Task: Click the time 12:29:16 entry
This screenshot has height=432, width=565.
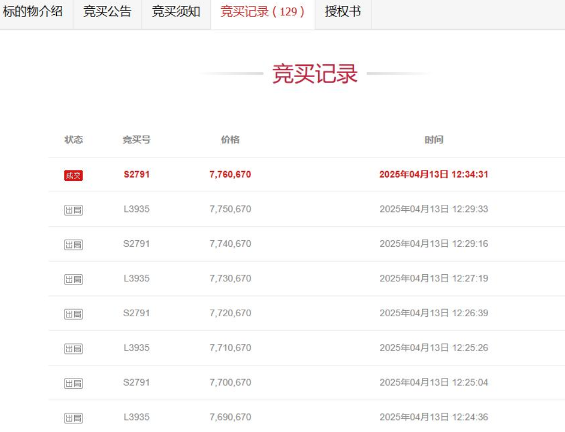Action: (434, 244)
